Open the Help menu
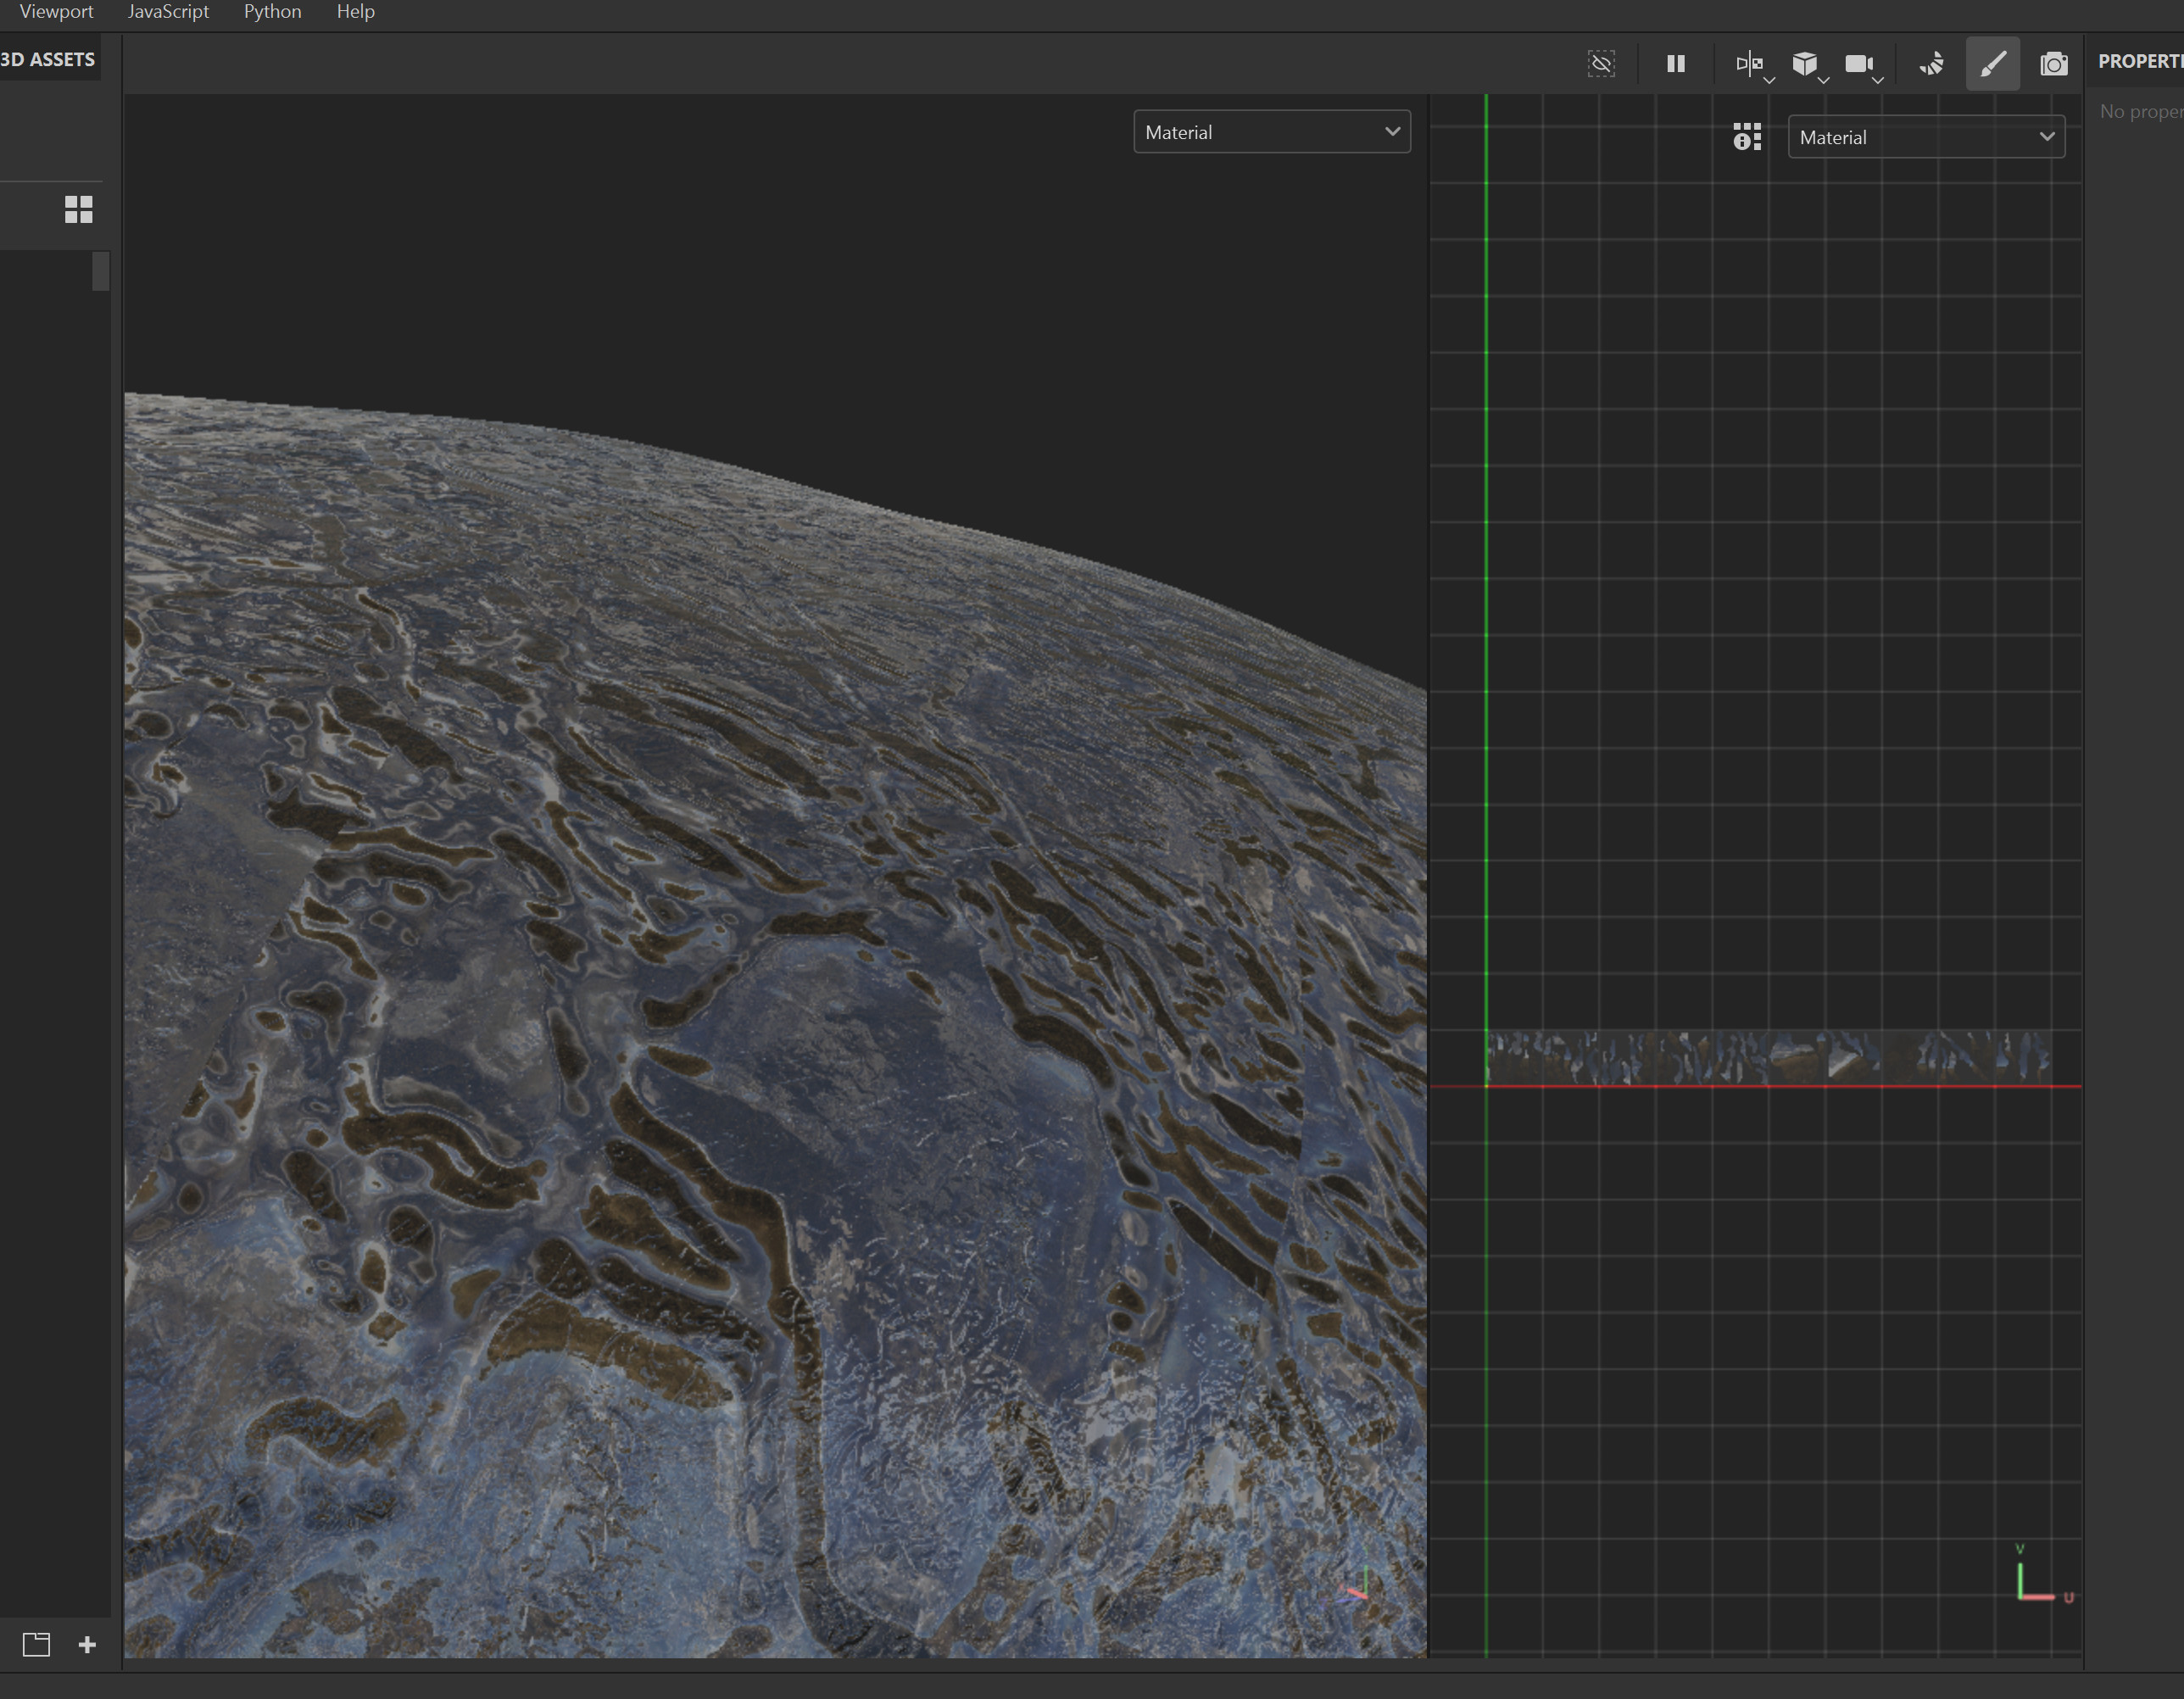 (355, 12)
